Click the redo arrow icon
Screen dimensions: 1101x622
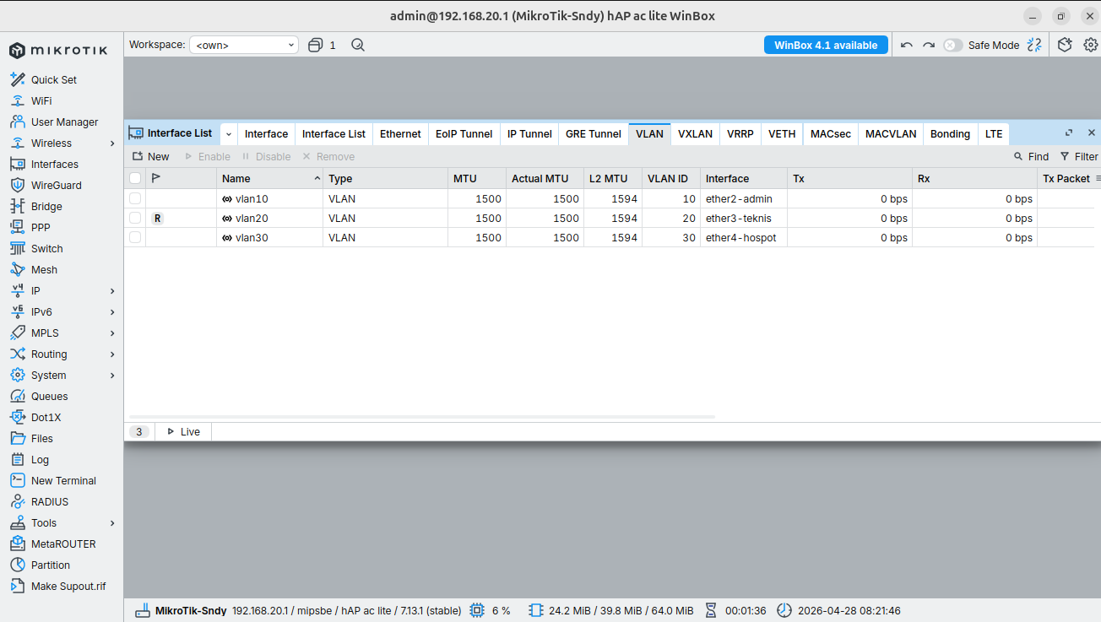click(929, 45)
